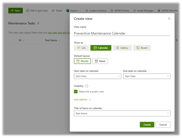Expand the ID column header menu

point(22,40)
